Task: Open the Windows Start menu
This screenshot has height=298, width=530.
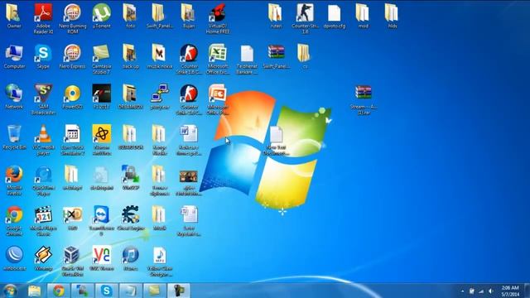Action: 10,291
